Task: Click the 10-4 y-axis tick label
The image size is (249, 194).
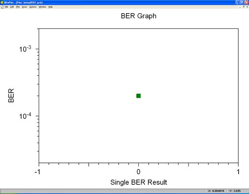Action: pyautogui.click(x=25, y=116)
